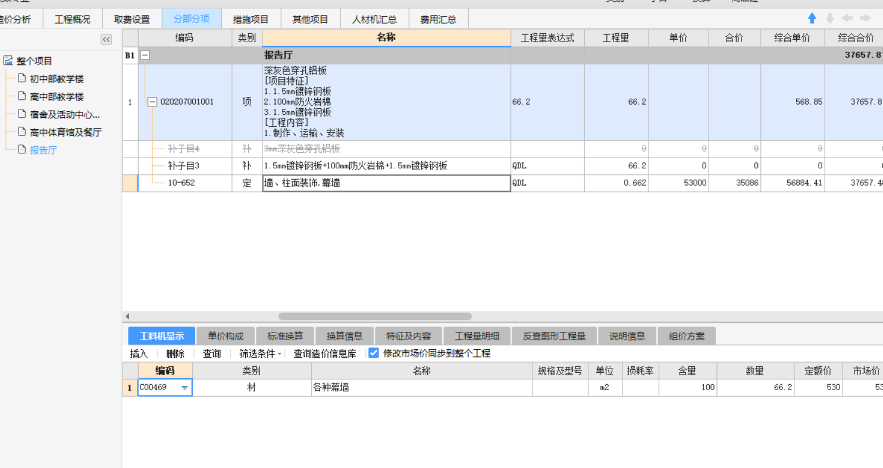Open the 组价方案 bottom tab
This screenshot has width=883, height=468.
[x=687, y=336]
